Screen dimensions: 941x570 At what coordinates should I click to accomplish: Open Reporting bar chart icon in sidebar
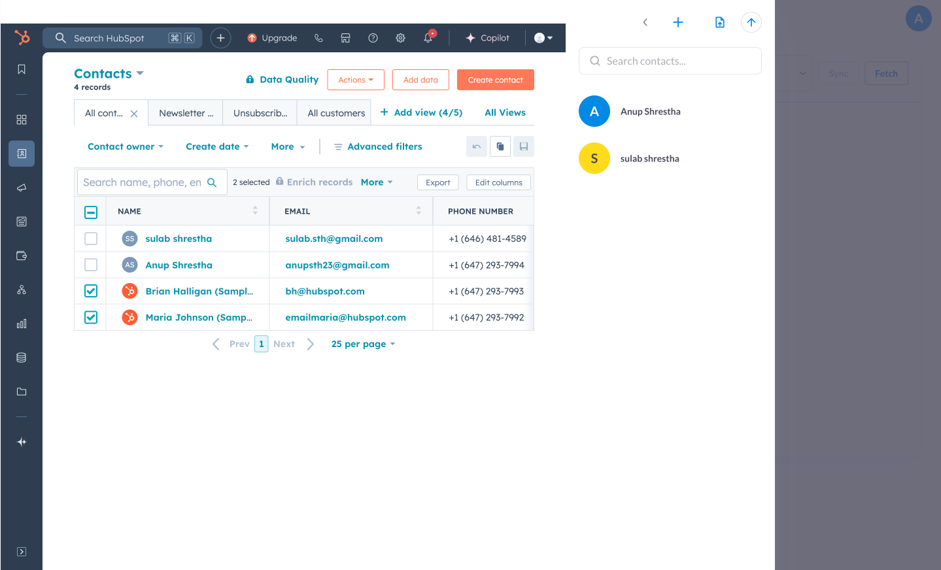coord(22,324)
